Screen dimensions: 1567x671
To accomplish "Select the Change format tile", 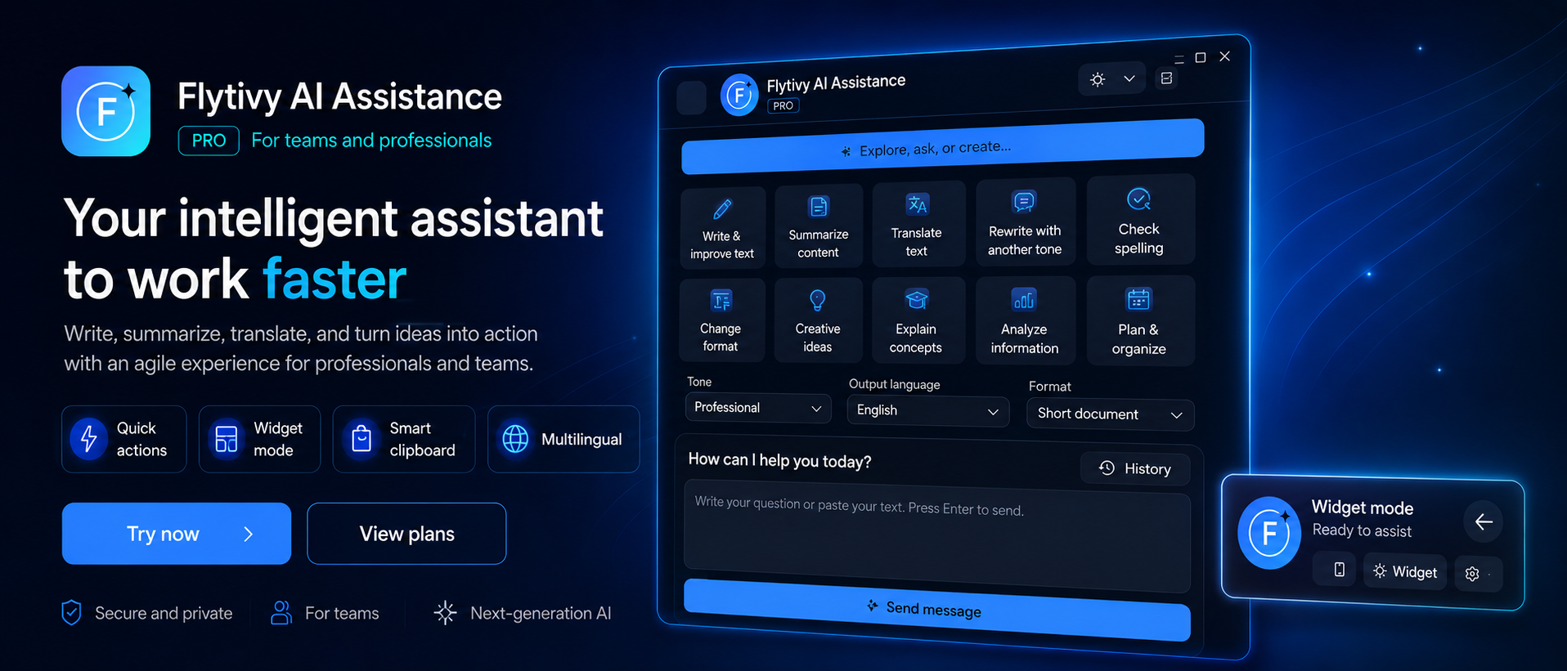I will [x=721, y=320].
